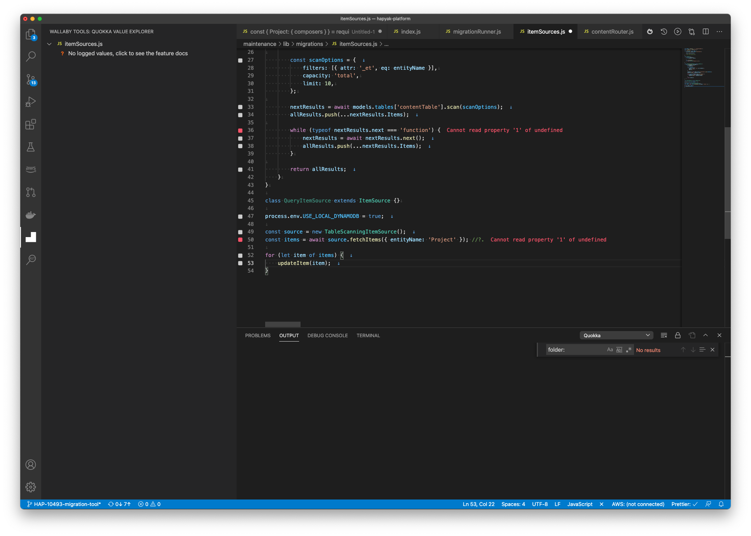
Task: Open the Extensions view
Action: point(31,124)
